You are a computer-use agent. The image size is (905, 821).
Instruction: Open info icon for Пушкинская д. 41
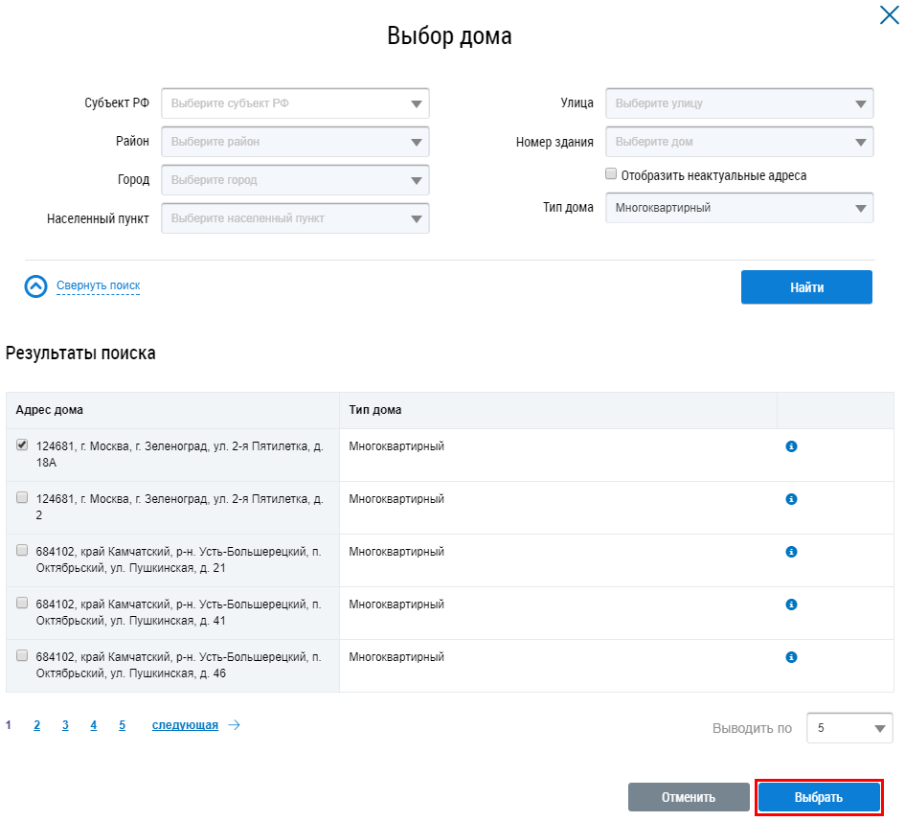pos(791,604)
